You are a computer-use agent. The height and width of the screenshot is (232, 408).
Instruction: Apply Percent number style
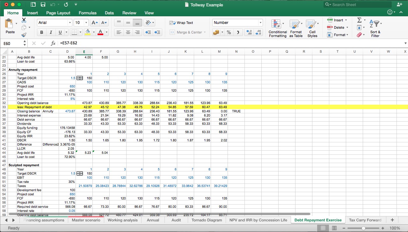228,32
